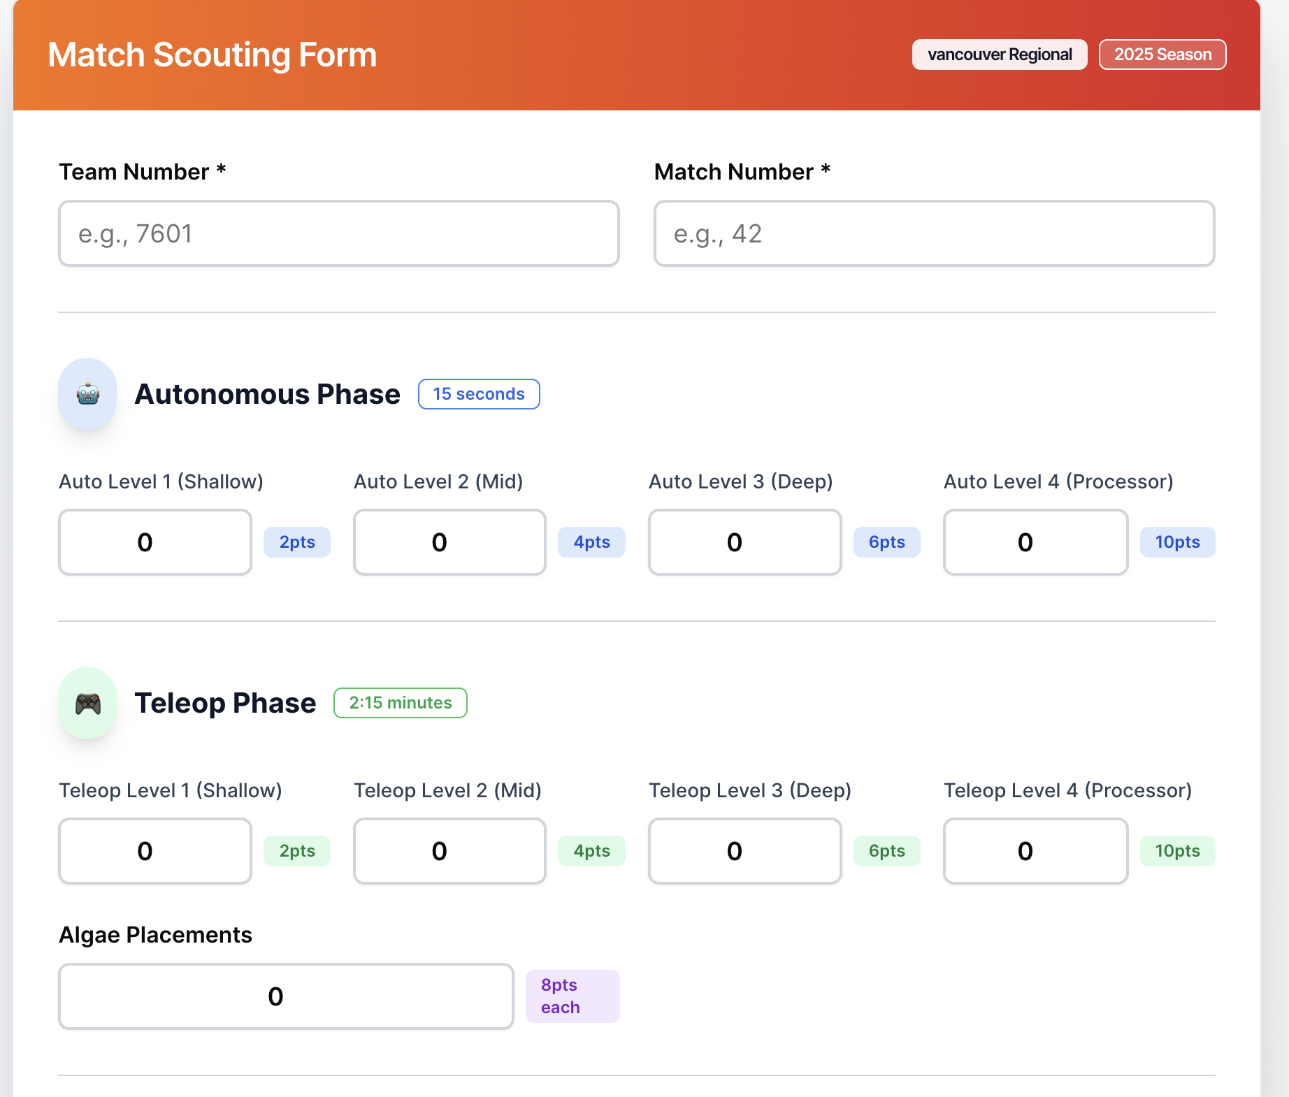1289x1097 pixels.
Task: Click the Teleop Level 1 (Shallow) field
Action: click(x=155, y=851)
